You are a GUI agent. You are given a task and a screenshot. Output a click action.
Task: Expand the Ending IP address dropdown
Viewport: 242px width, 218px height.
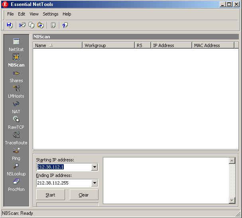[94, 183]
